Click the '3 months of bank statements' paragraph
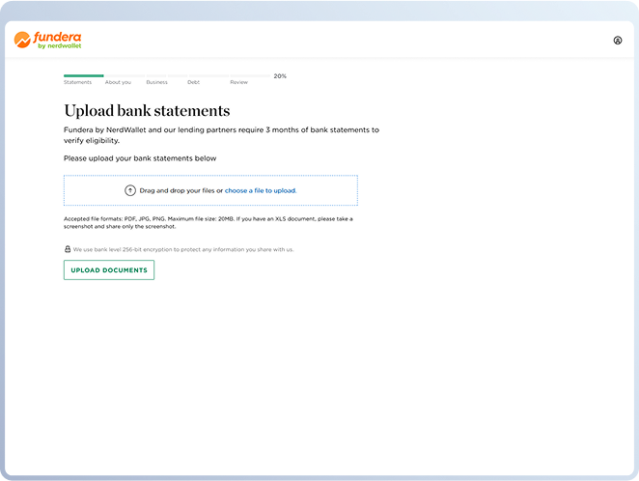This screenshot has width=639, height=481. 221,135
